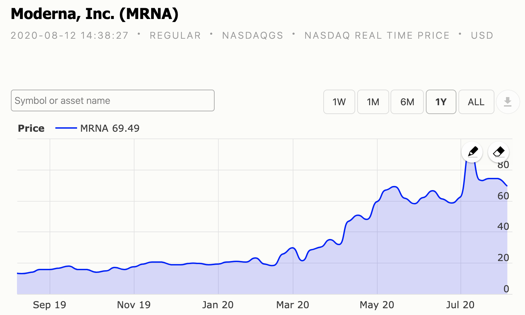Screen dimensions: 525x315
Task: Click the 60 price axis value
Action: 503,196
